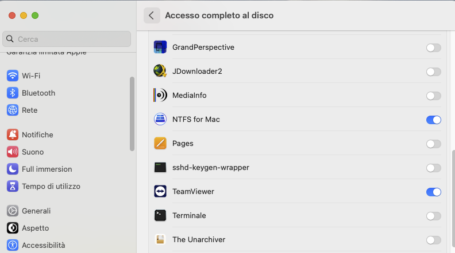The height and width of the screenshot is (253, 455).
Task: Click The Unarchiver app icon
Action: click(160, 239)
